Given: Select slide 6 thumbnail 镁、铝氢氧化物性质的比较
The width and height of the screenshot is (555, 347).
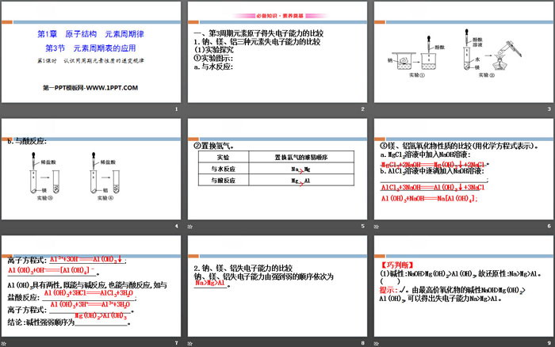Looking at the screenshot, I should click(x=464, y=169).
